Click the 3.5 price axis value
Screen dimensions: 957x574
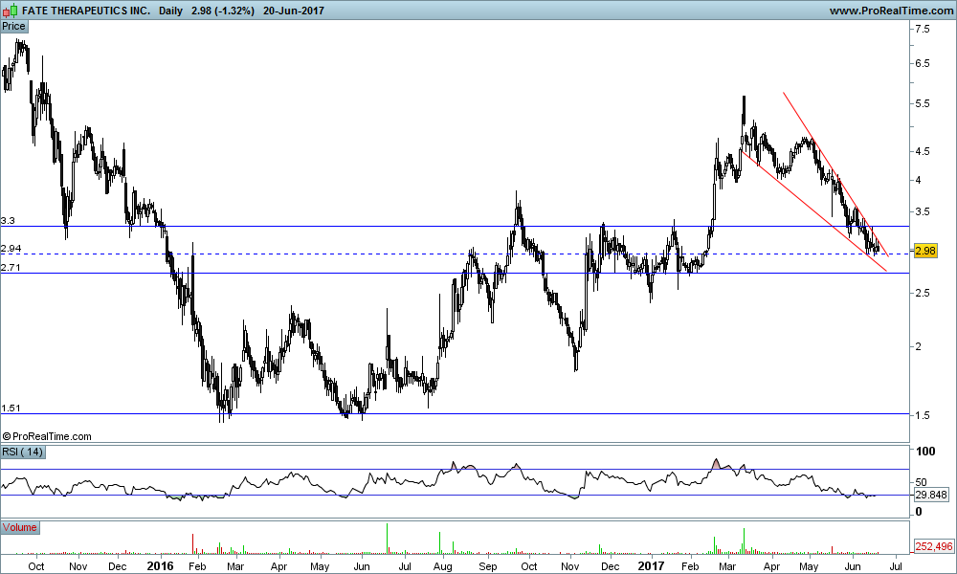[923, 211]
